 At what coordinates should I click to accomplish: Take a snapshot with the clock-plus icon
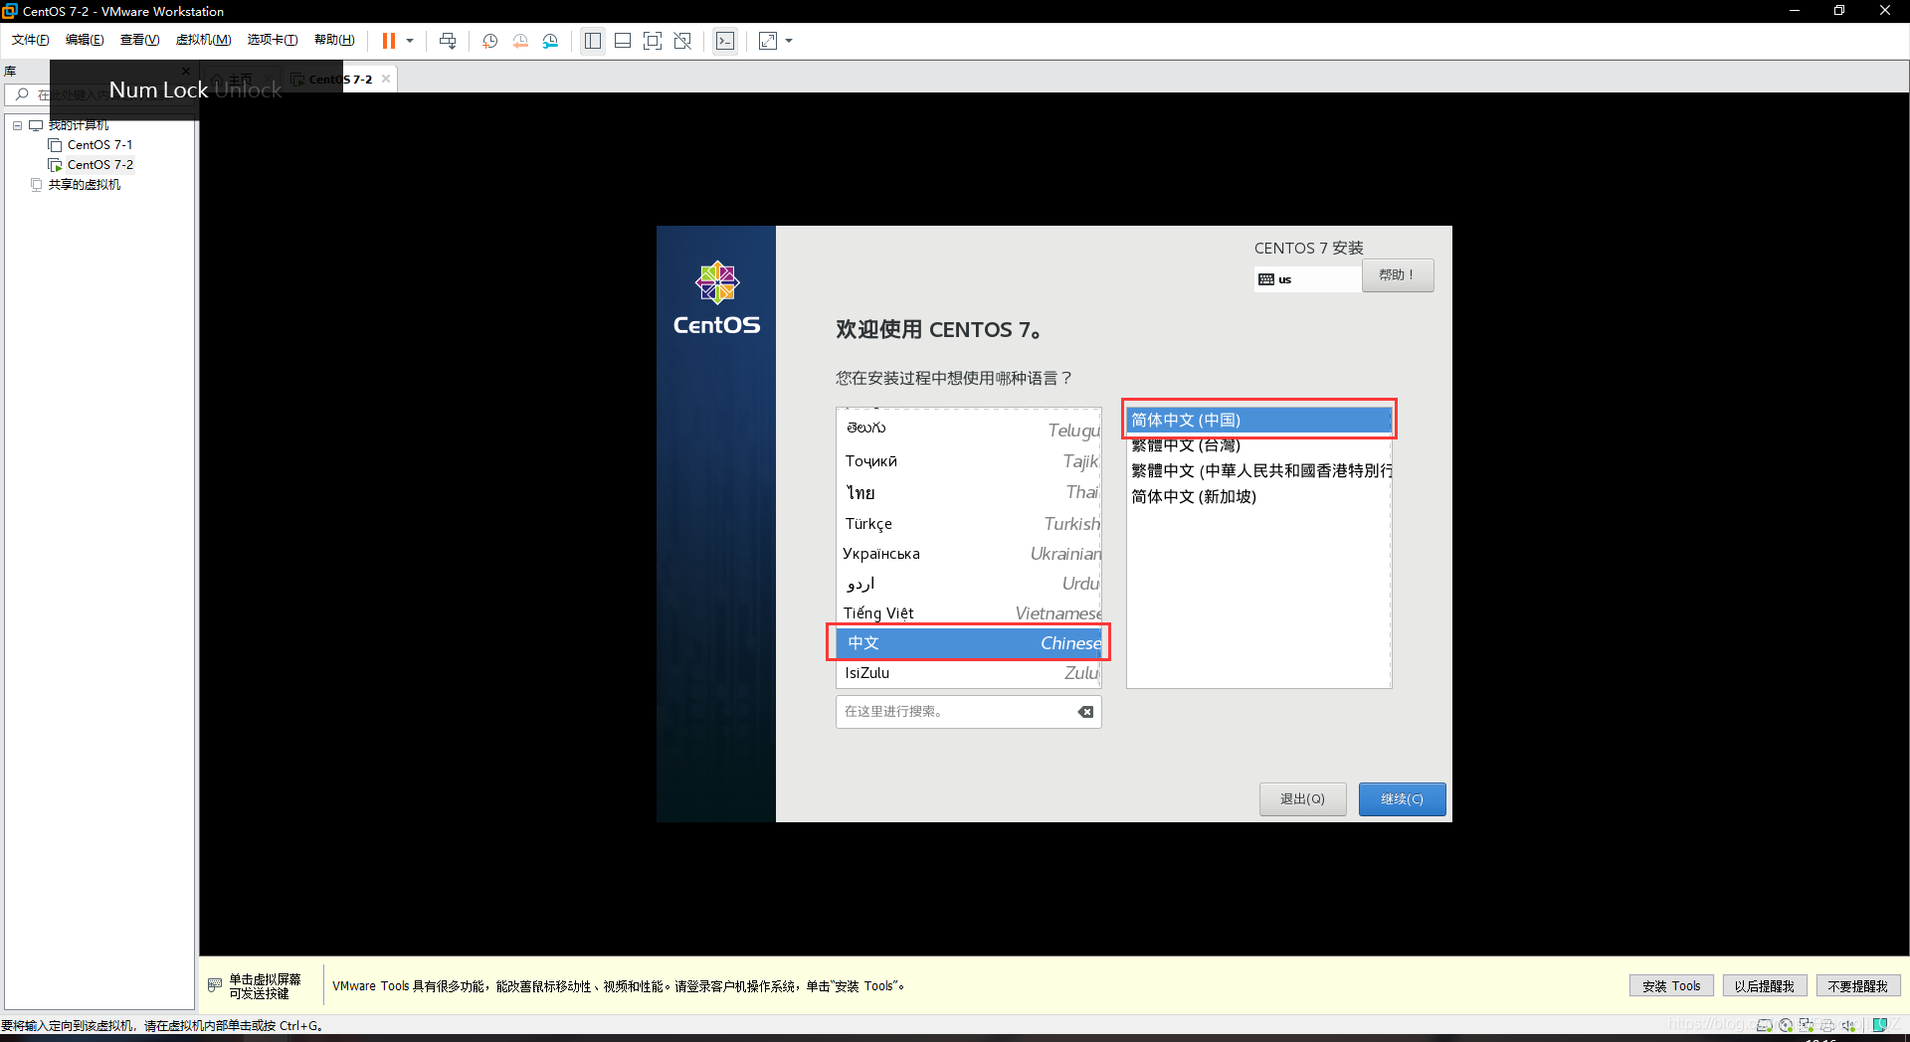point(489,41)
